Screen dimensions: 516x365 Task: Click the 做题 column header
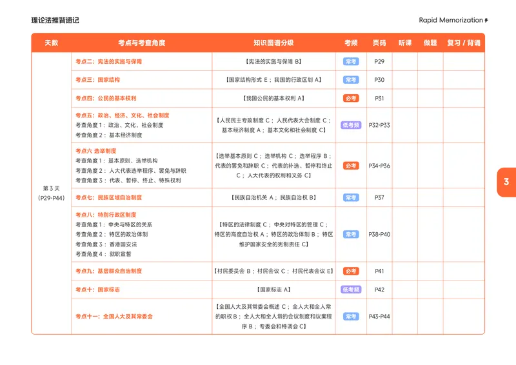pyautogui.click(x=430, y=43)
